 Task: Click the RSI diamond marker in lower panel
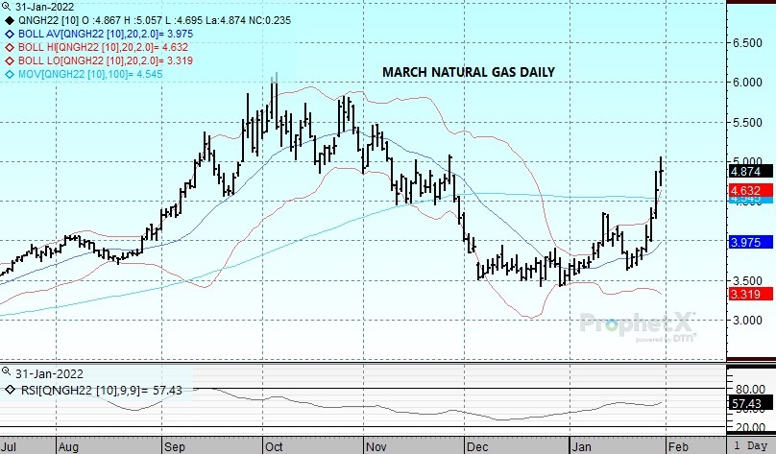tap(9, 390)
